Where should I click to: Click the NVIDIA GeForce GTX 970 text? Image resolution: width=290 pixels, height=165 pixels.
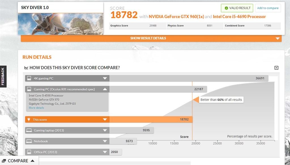[44, 100]
